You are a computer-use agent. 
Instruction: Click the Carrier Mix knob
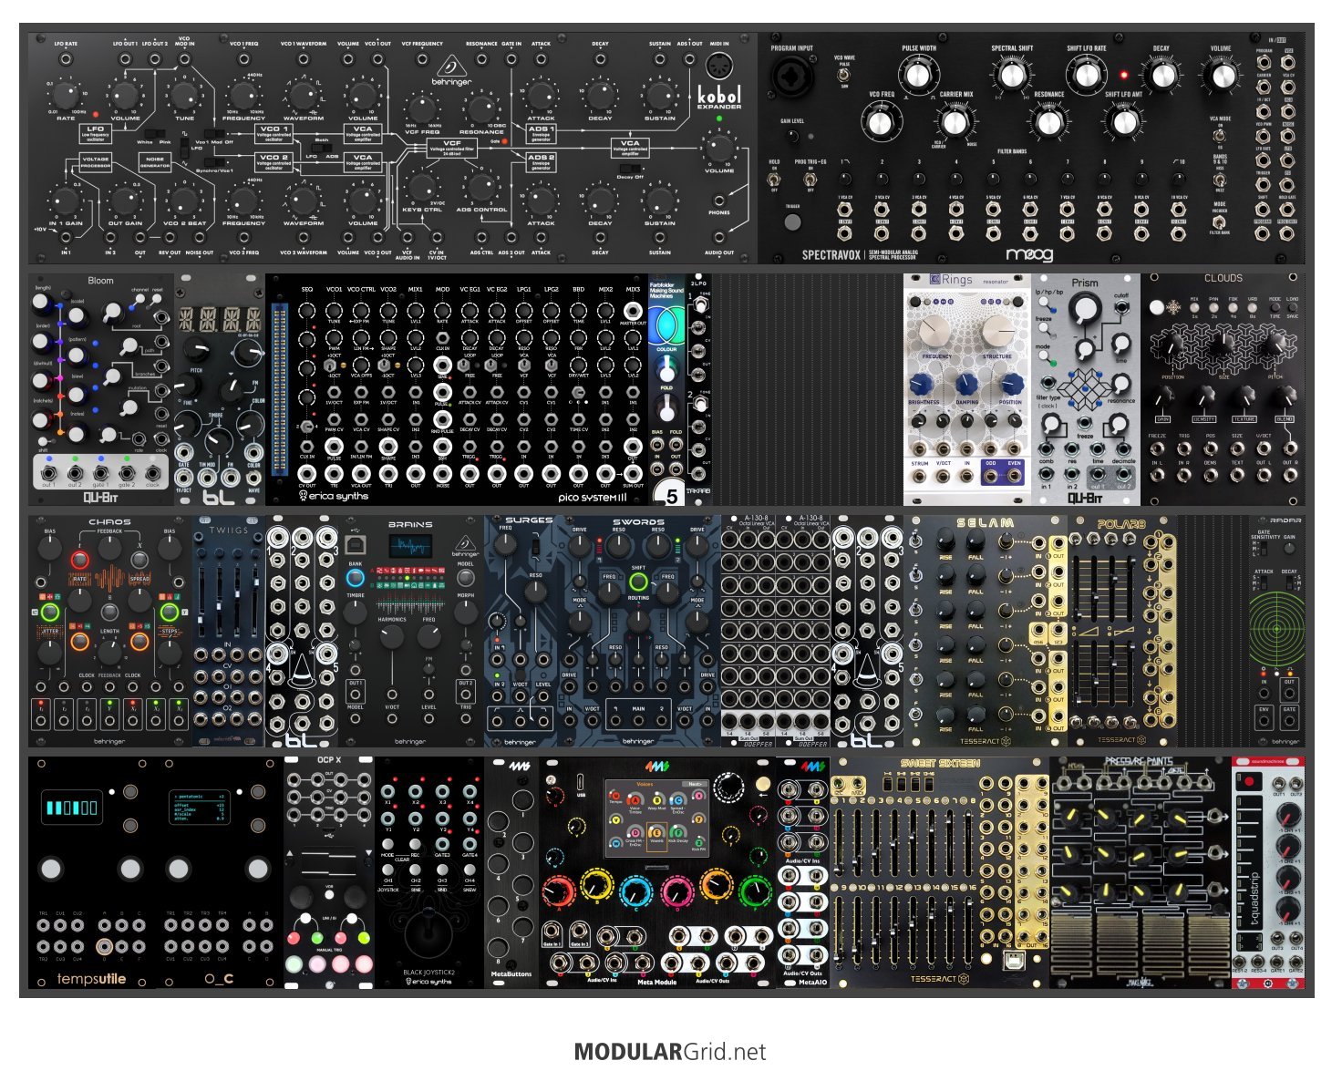coord(955,121)
